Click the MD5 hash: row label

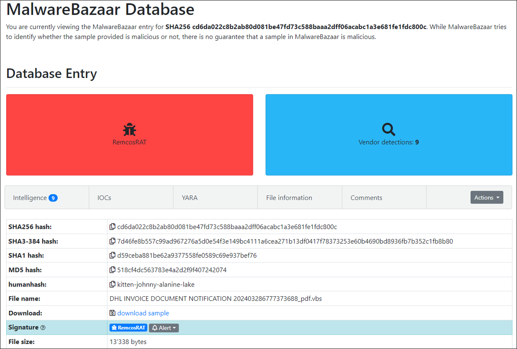point(25,270)
